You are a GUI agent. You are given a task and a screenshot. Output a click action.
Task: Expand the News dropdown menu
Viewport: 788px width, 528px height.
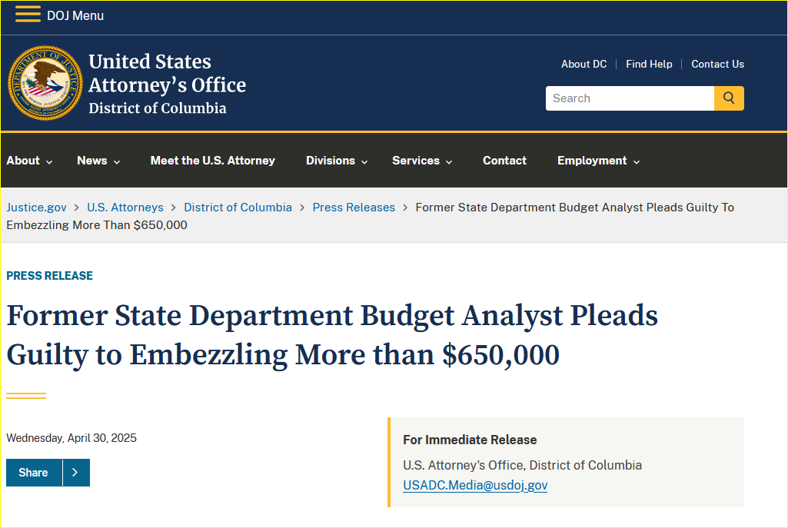(98, 161)
